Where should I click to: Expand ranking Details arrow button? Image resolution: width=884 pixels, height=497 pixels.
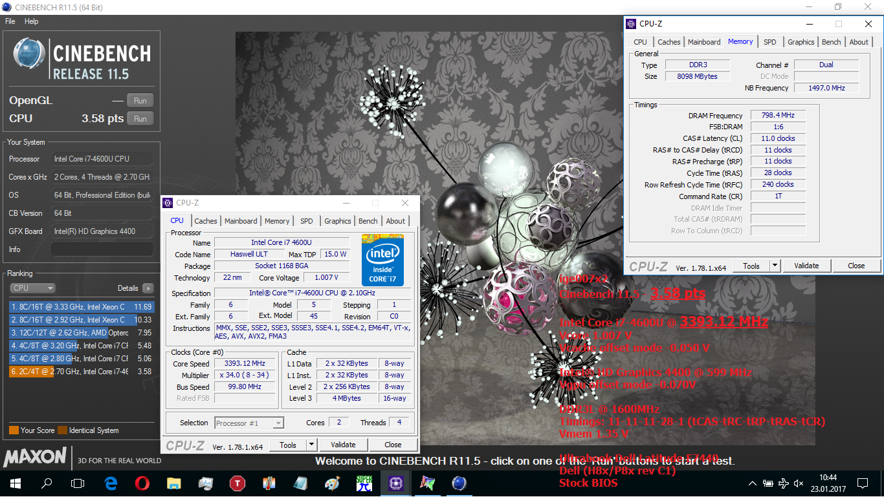click(148, 288)
